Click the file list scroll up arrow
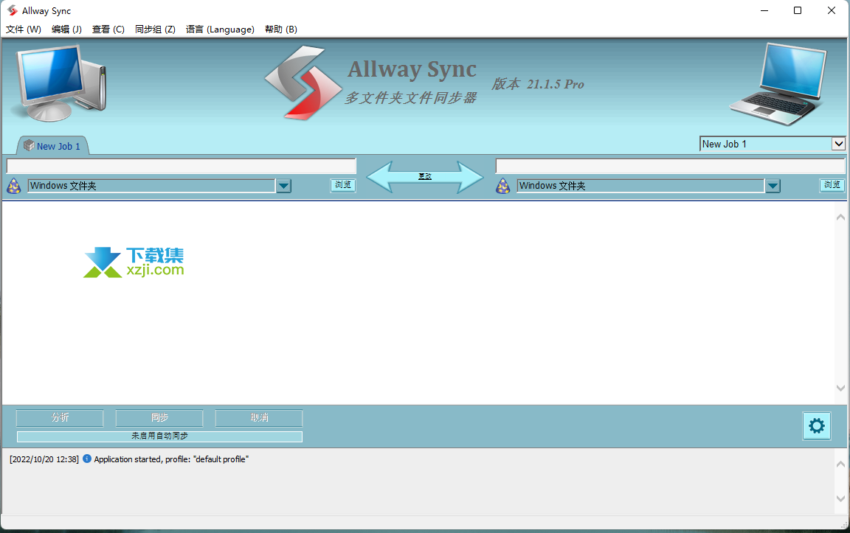This screenshot has height=533, width=850. click(840, 217)
